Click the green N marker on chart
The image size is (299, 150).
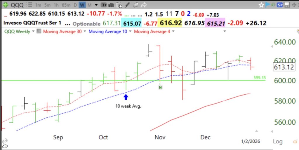click(160, 87)
